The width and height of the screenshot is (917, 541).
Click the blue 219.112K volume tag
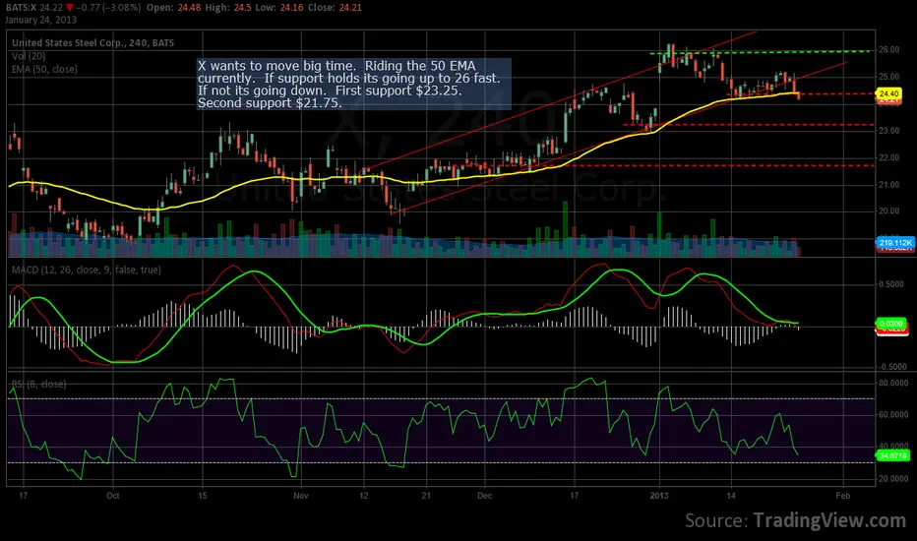point(894,243)
